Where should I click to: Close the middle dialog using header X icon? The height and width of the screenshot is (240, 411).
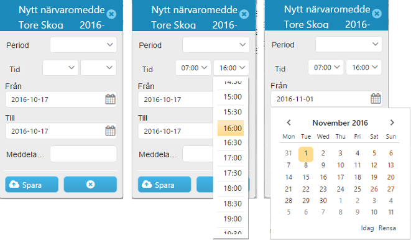pos(244,14)
